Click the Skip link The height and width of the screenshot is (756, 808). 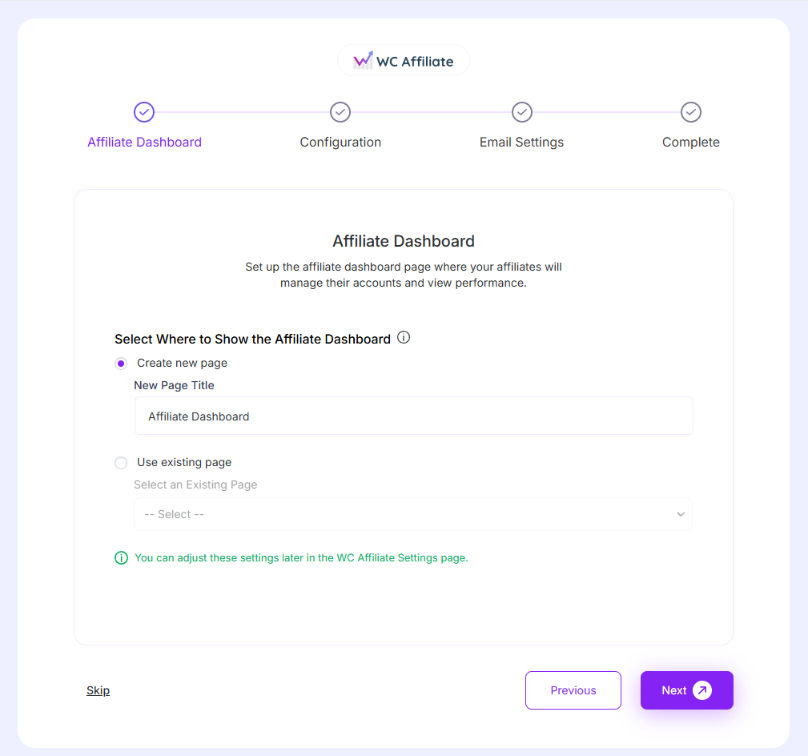(x=98, y=690)
